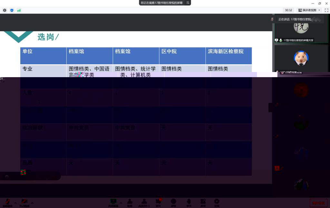Image resolution: width=330 pixels, height=208 pixels.
Task: Select the presenter's video tile
Action: pos(301,29)
